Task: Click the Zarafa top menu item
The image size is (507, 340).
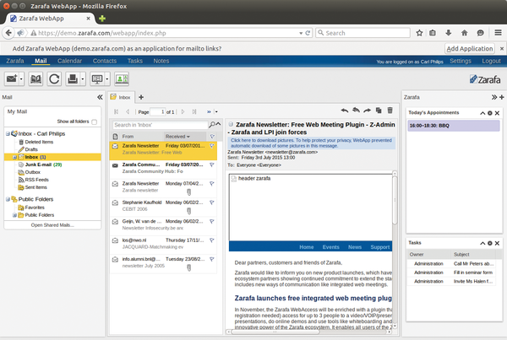Action: coord(15,61)
